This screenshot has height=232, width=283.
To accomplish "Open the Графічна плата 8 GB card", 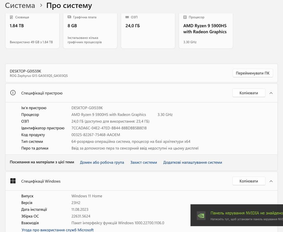I will [90, 31].
